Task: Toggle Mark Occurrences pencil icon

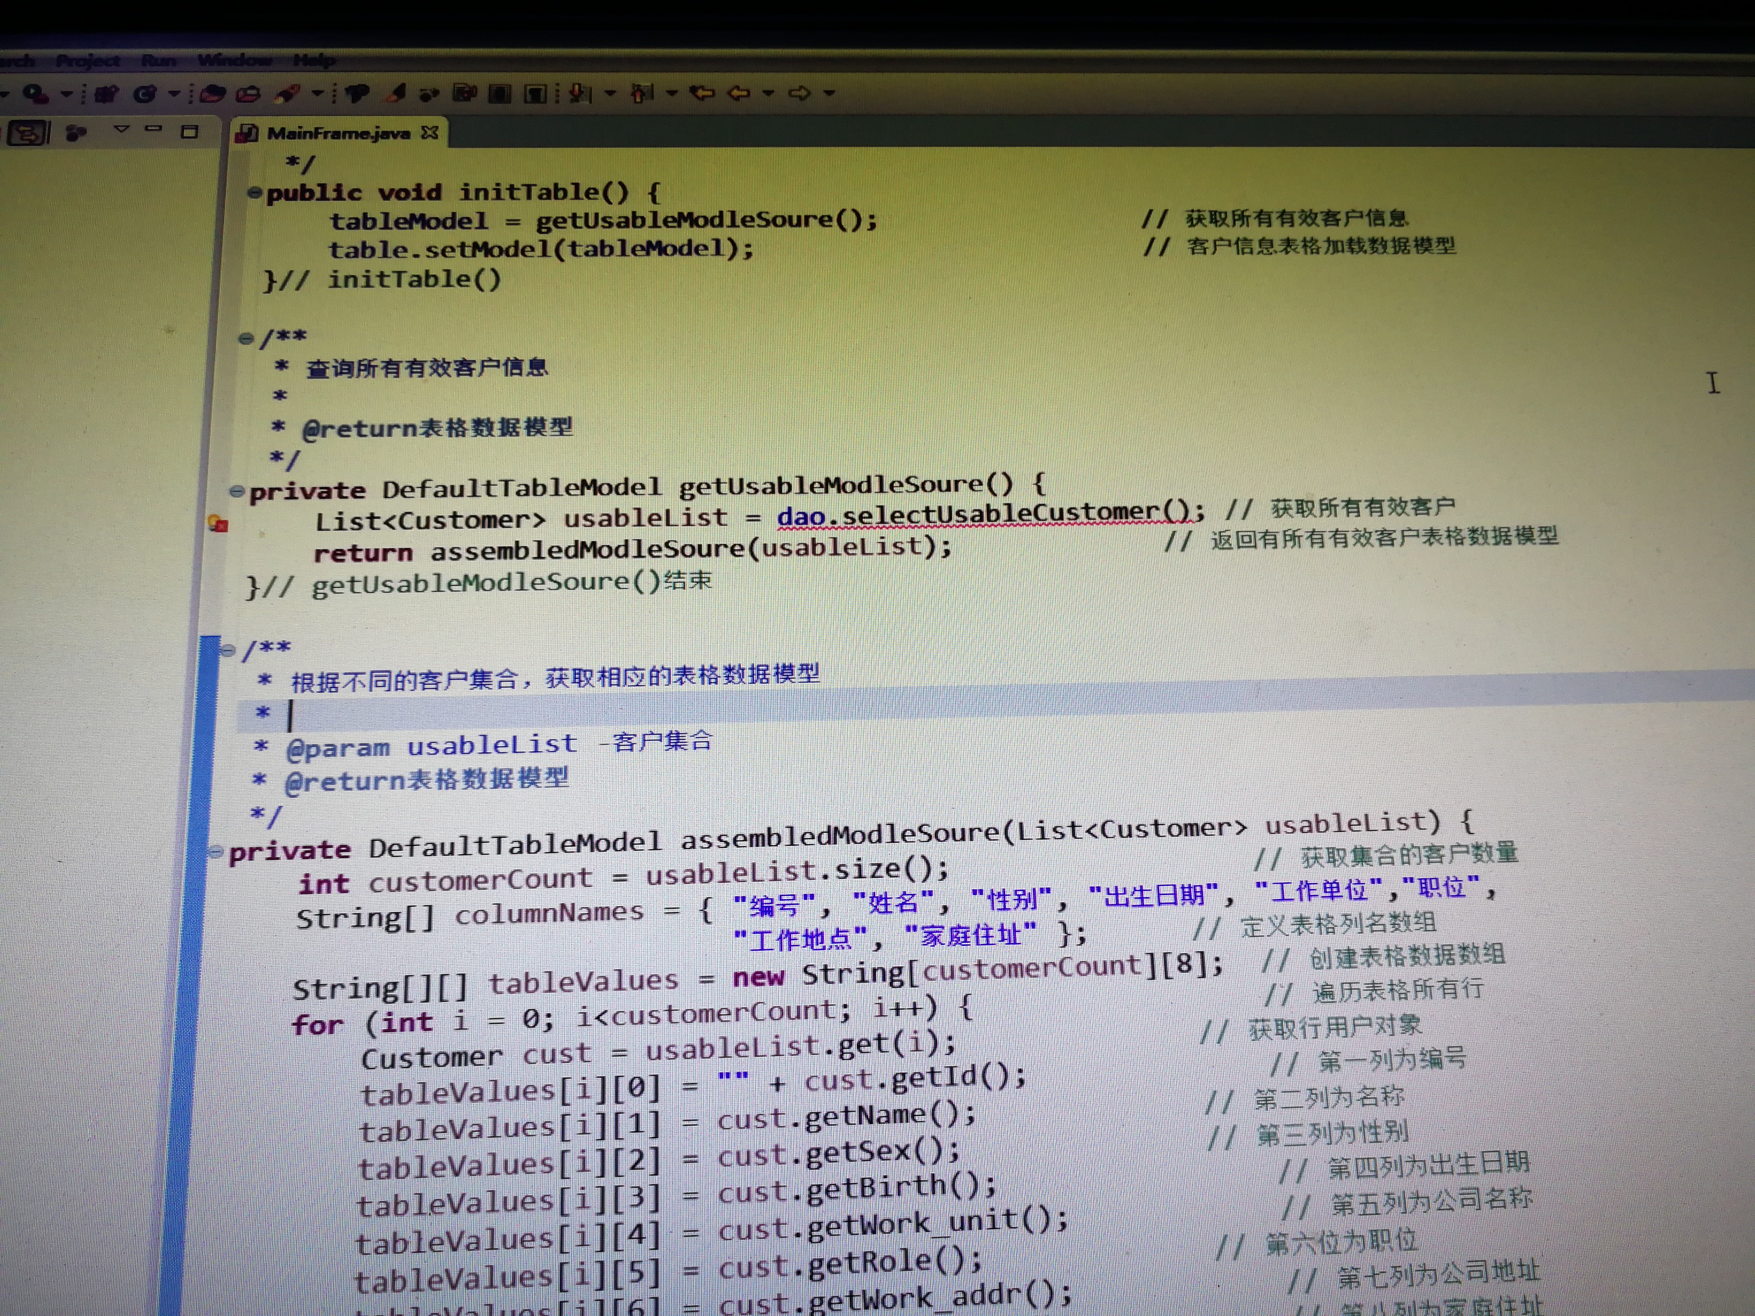Action: (396, 94)
